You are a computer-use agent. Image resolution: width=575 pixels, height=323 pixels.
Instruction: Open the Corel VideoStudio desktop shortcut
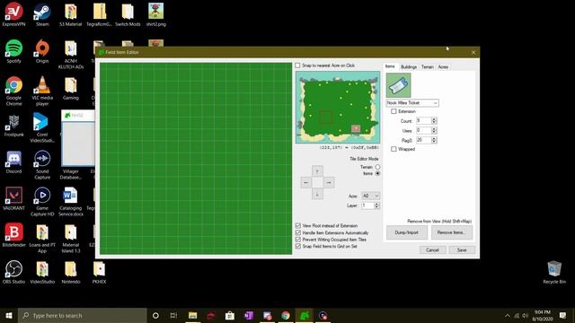coord(42,127)
